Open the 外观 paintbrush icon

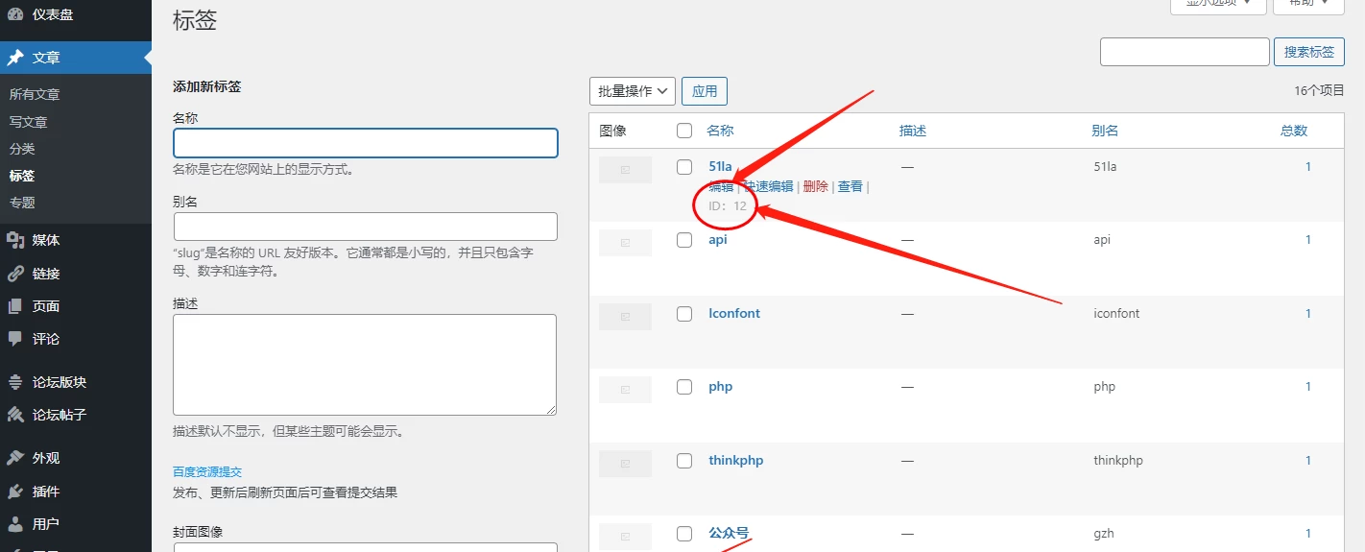pyautogui.click(x=15, y=458)
